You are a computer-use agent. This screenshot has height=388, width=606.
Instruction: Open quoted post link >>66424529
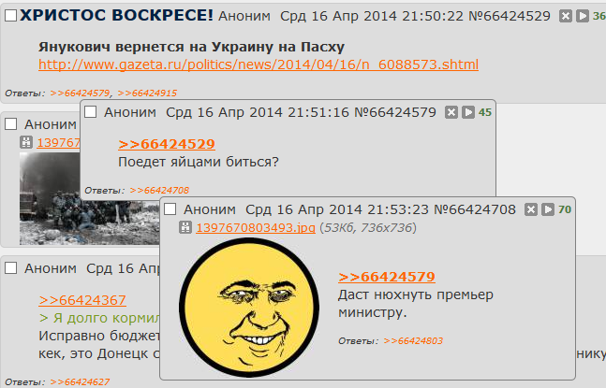pyautogui.click(x=167, y=144)
